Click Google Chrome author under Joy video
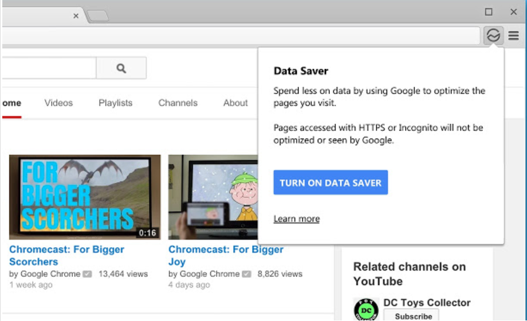The image size is (527, 321). [210, 274]
